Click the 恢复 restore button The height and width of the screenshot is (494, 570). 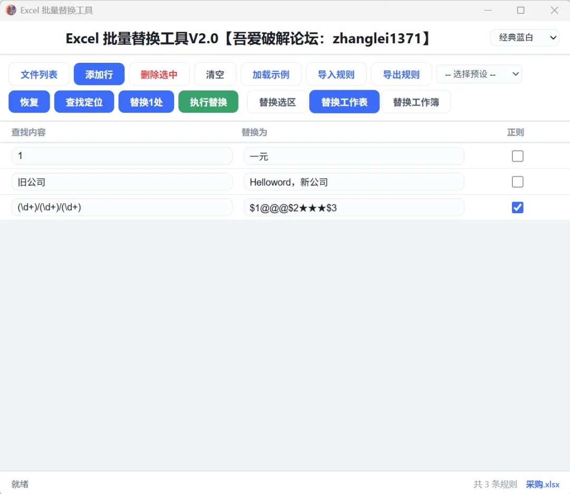click(29, 102)
